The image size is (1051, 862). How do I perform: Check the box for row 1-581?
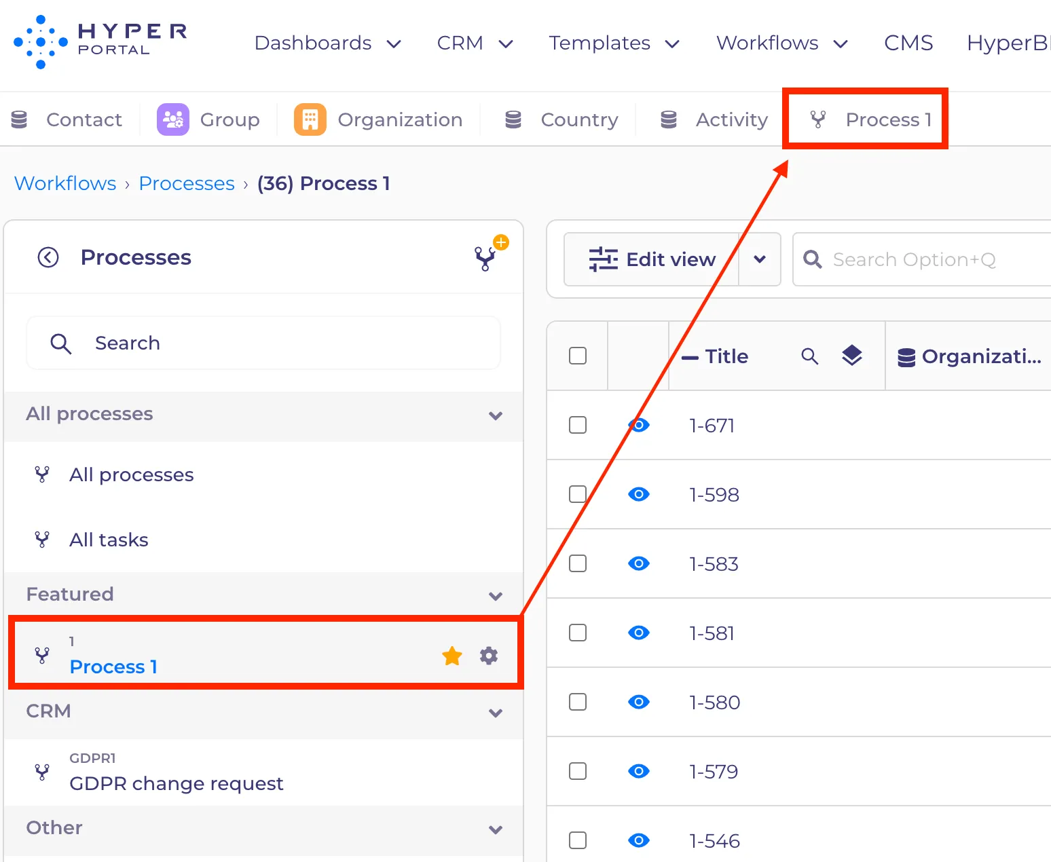578,633
